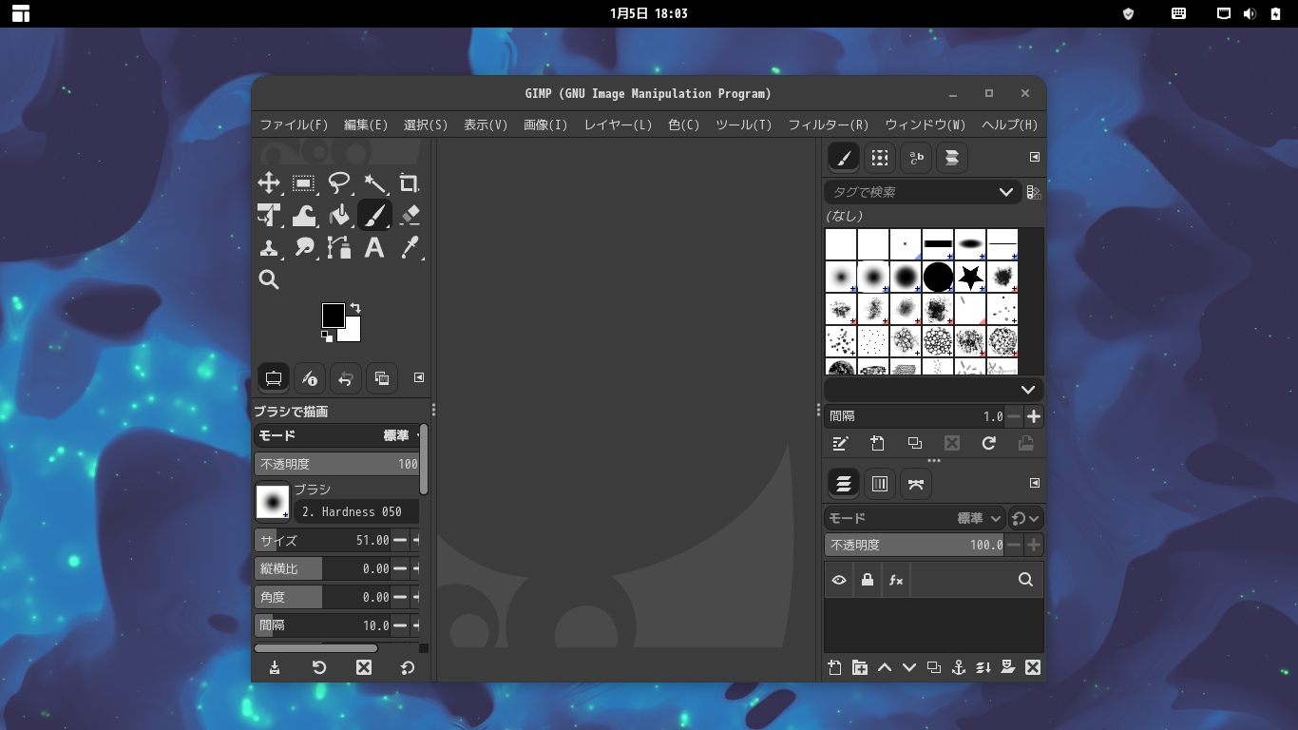Swap foreground and background colors
The height and width of the screenshot is (730, 1298).
click(355, 308)
